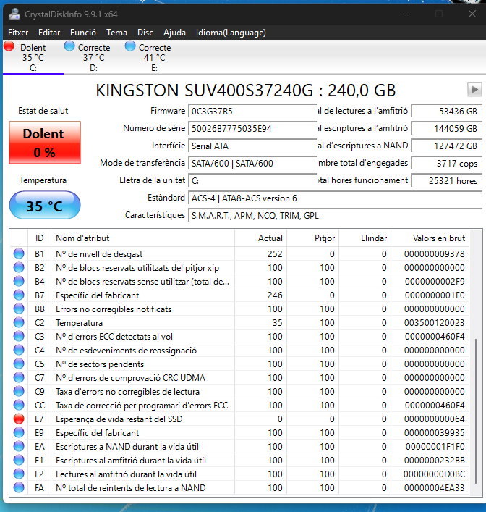Select the Nº de nivell de desgast row
Screen dimensions: 486x512
pos(239,253)
